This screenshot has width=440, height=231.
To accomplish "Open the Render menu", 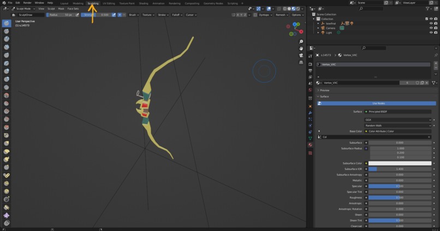I will click(x=27, y=3).
